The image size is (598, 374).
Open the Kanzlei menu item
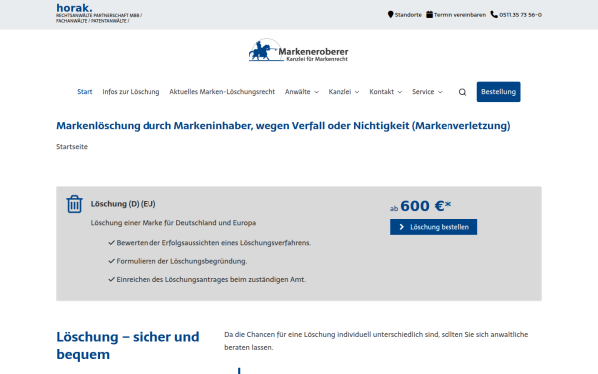(340, 92)
